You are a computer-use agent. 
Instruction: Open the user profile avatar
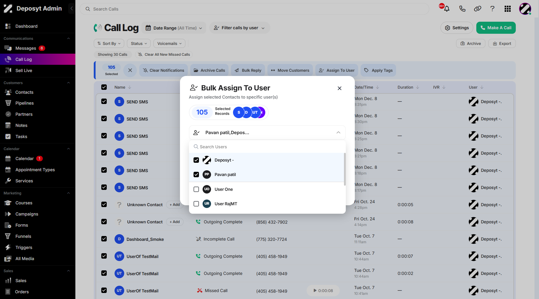coord(525,9)
